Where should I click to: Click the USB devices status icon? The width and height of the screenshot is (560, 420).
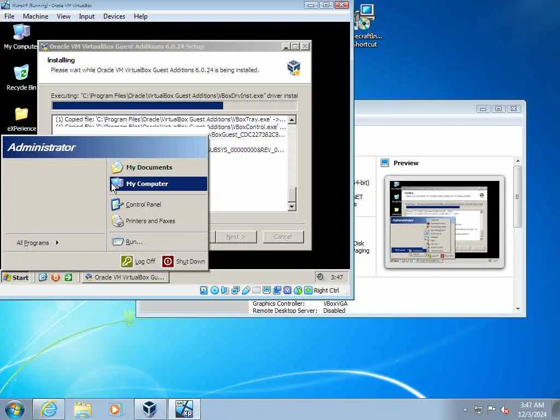pos(246,290)
